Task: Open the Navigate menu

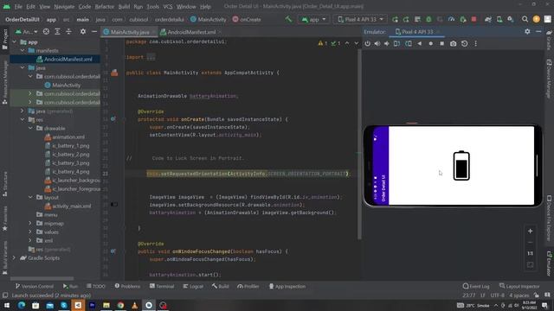Action: 64,6
